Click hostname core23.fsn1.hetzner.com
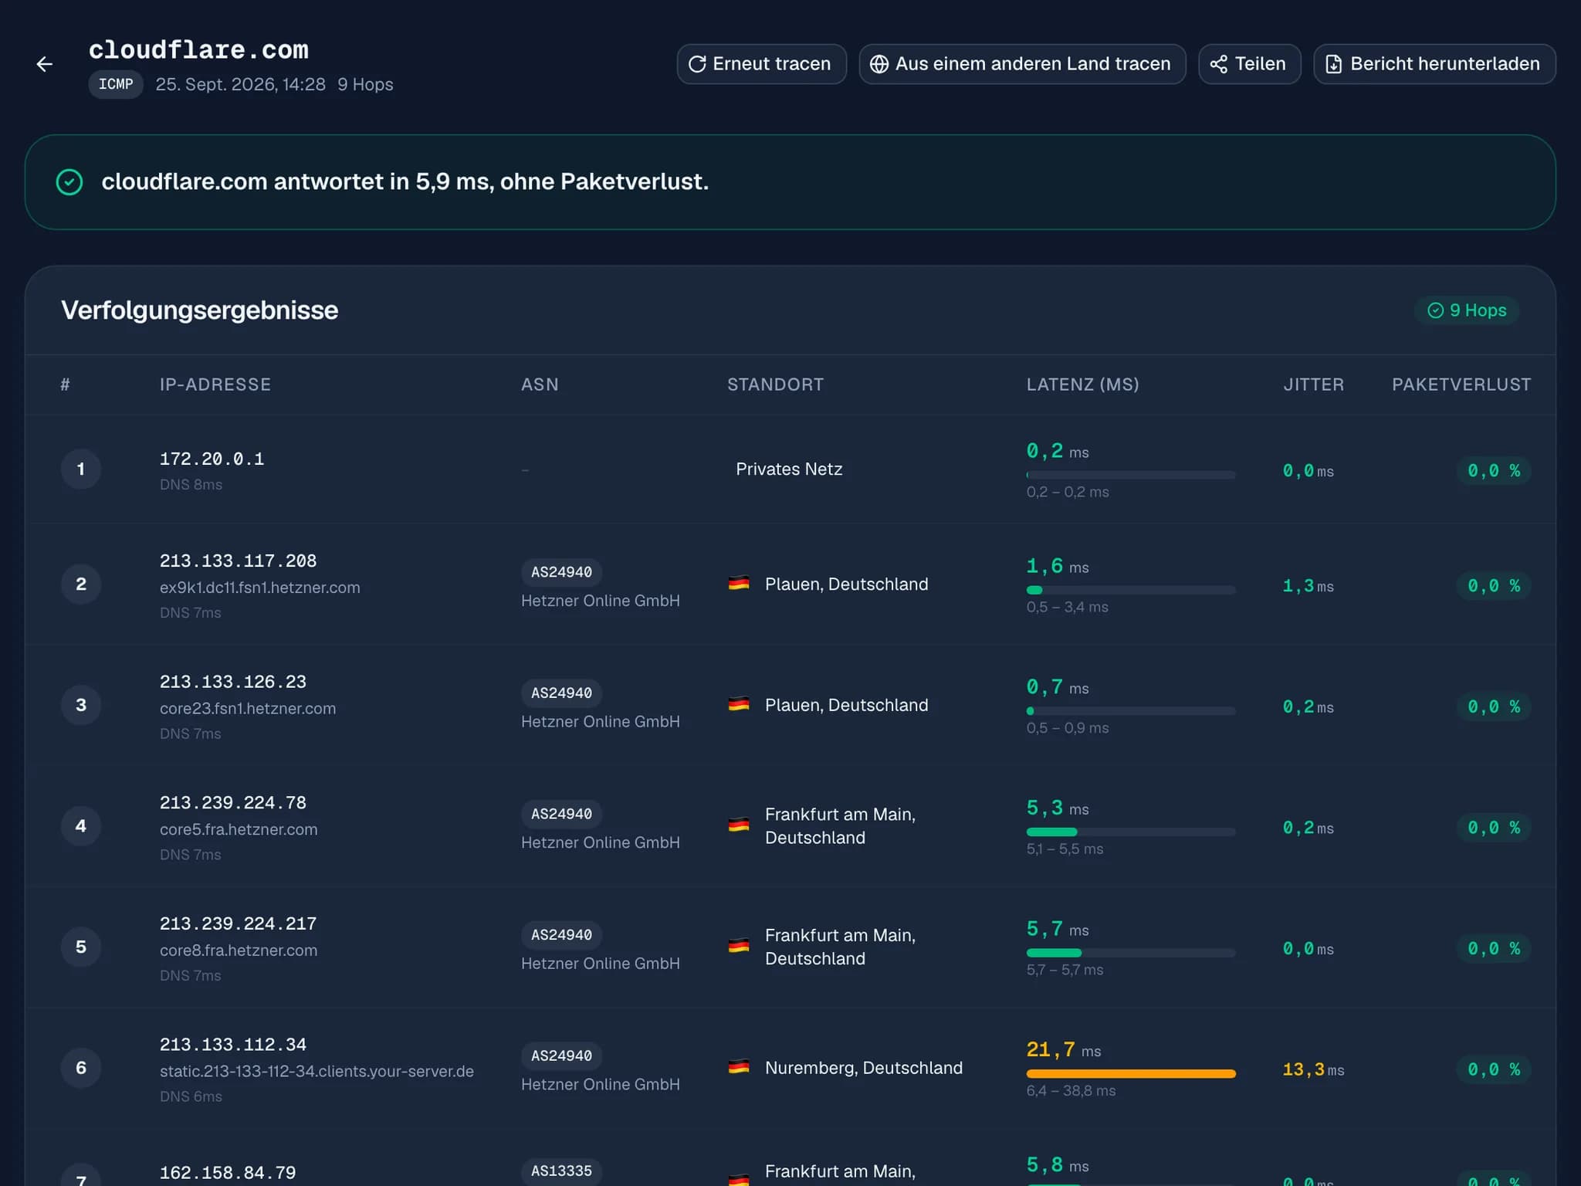1581x1186 pixels. pos(248,709)
